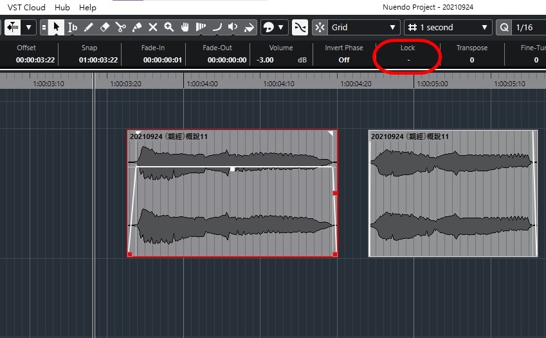
Task: Click the color palette selector icon
Action: pos(268,27)
